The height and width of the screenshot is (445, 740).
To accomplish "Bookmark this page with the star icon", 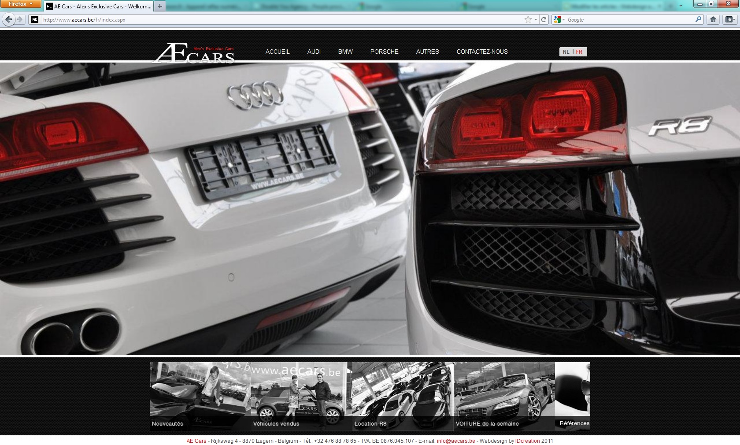I will 528,19.
